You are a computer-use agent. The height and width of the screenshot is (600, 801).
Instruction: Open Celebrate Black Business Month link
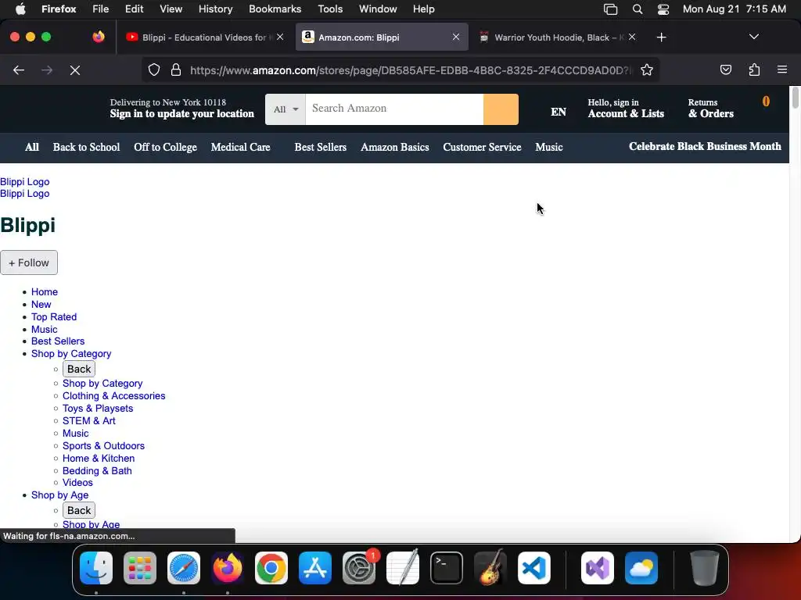click(705, 146)
